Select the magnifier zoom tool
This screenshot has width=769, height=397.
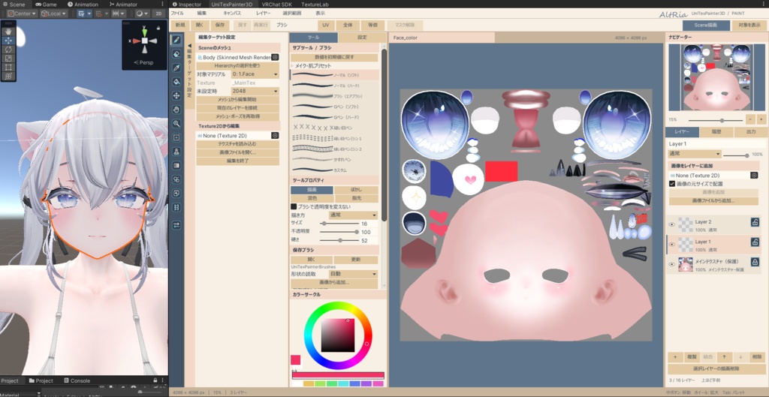pos(176,124)
